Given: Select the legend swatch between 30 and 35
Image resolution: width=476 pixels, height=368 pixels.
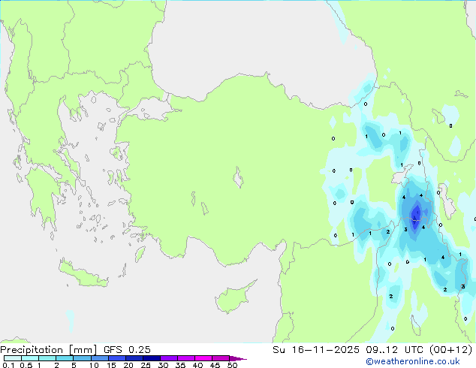Looking at the screenshot, I should tap(172, 358).
